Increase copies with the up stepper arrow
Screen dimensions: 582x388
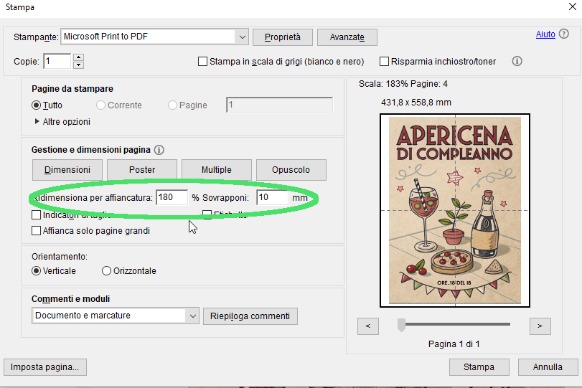click(x=79, y=57)
